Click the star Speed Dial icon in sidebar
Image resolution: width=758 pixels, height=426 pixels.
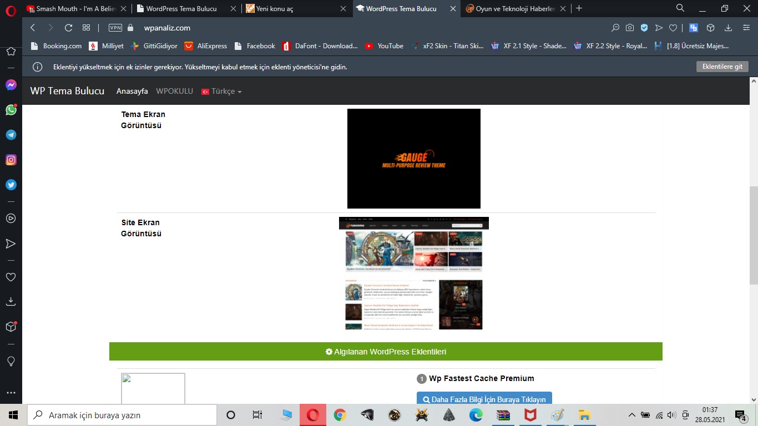11,51
